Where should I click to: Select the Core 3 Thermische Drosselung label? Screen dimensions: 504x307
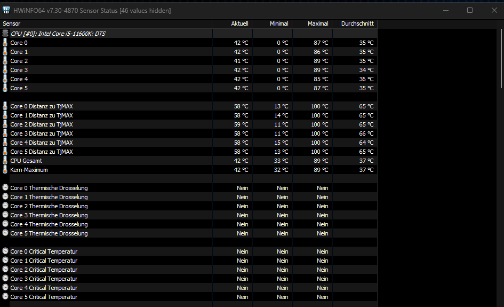coord(49,215)
